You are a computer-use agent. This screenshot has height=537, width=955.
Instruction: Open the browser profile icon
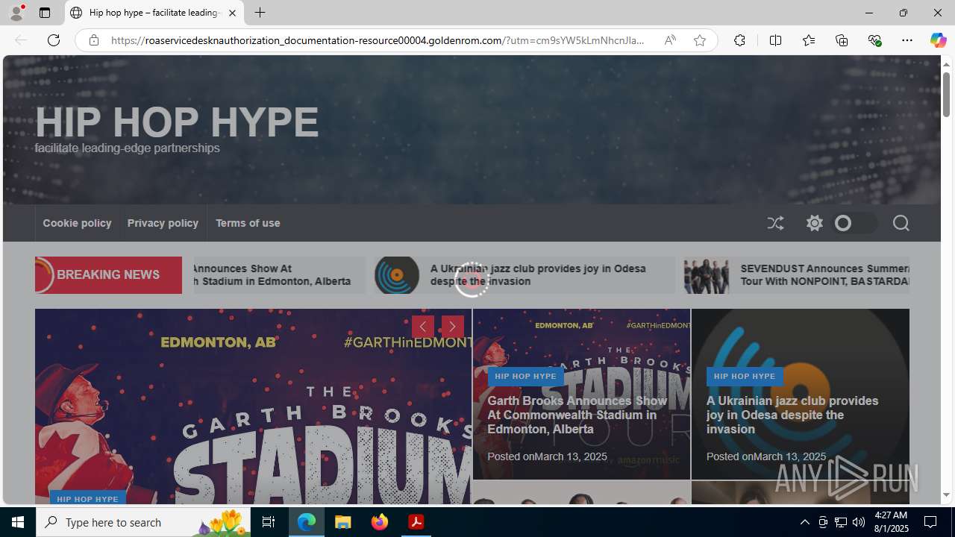[x=16, y=13]
